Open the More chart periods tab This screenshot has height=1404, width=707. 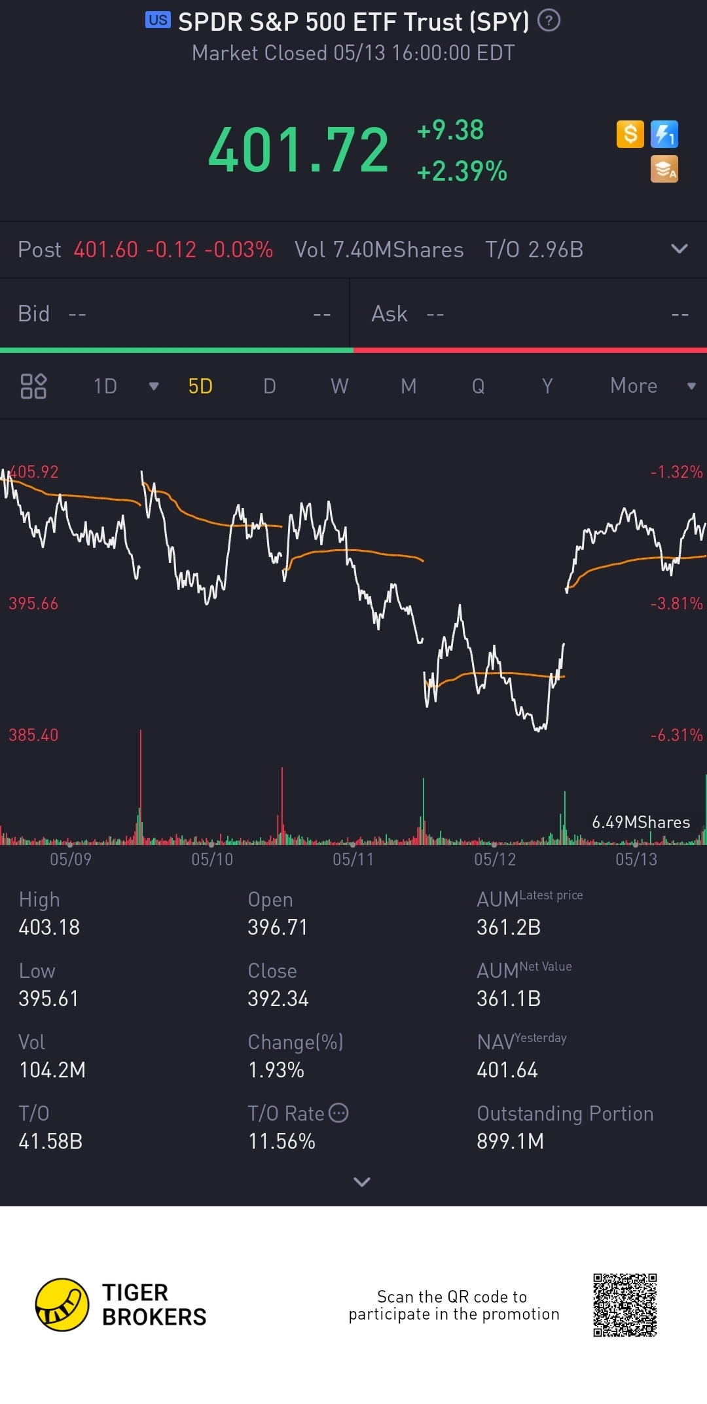[x=634, y=386]
